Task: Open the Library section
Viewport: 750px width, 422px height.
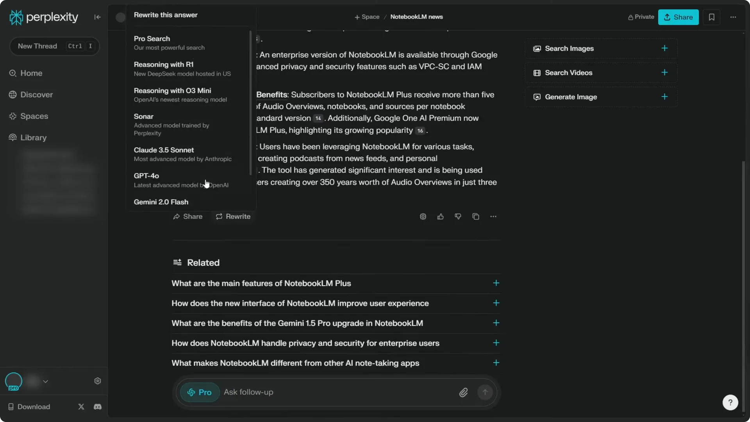Action: [x=32, y=138]
